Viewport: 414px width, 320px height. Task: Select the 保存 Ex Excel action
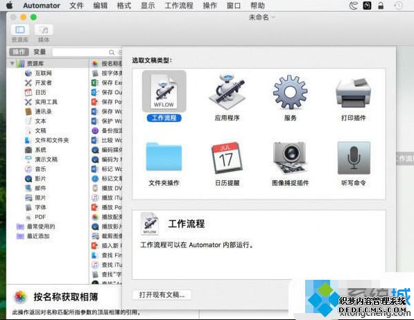106,83
